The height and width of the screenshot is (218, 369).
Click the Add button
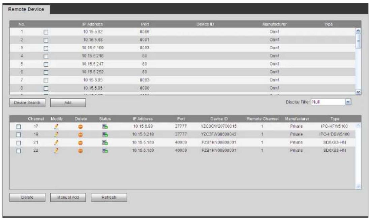(68, 102)
